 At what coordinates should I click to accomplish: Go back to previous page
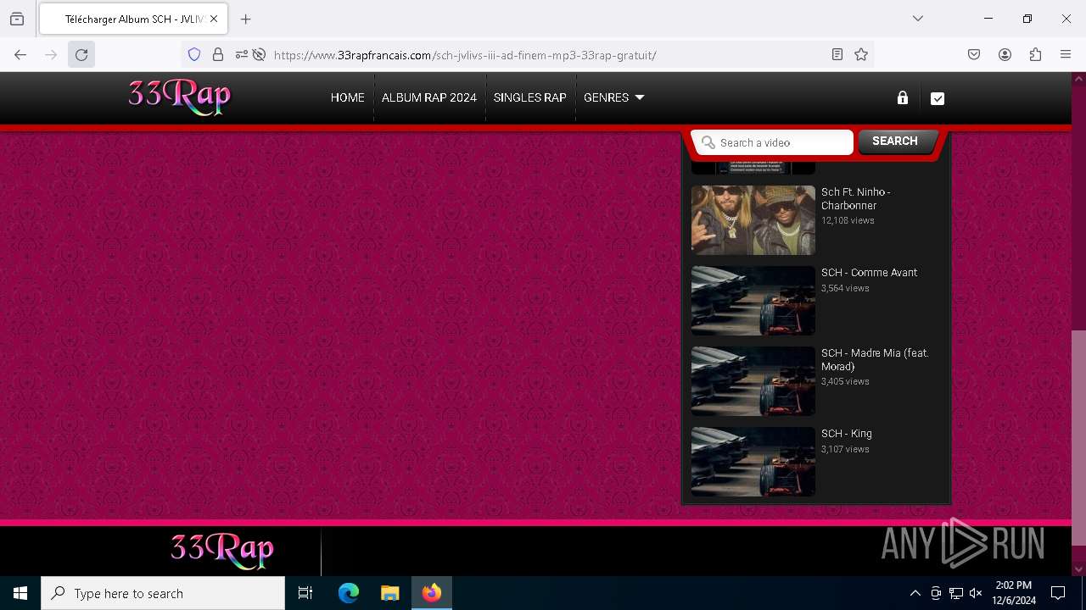20,55
